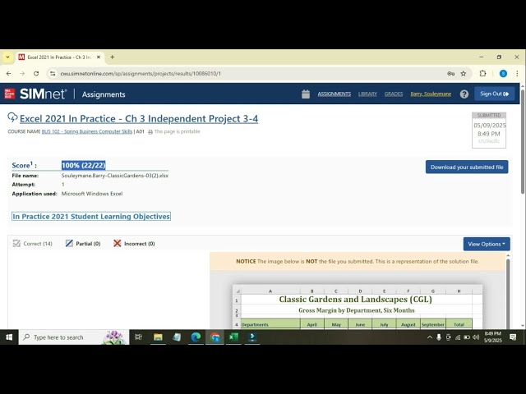Open the Extensions puzzle icon
Viewport: 526px width, 394px height.
coord(482,73)
